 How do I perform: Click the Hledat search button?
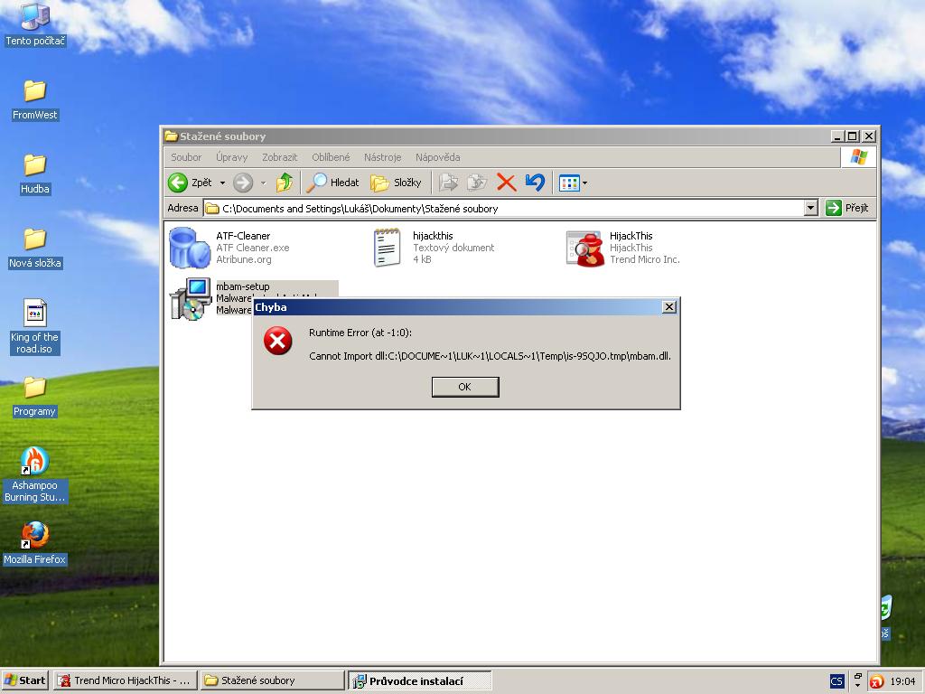(x=332, y=183)
